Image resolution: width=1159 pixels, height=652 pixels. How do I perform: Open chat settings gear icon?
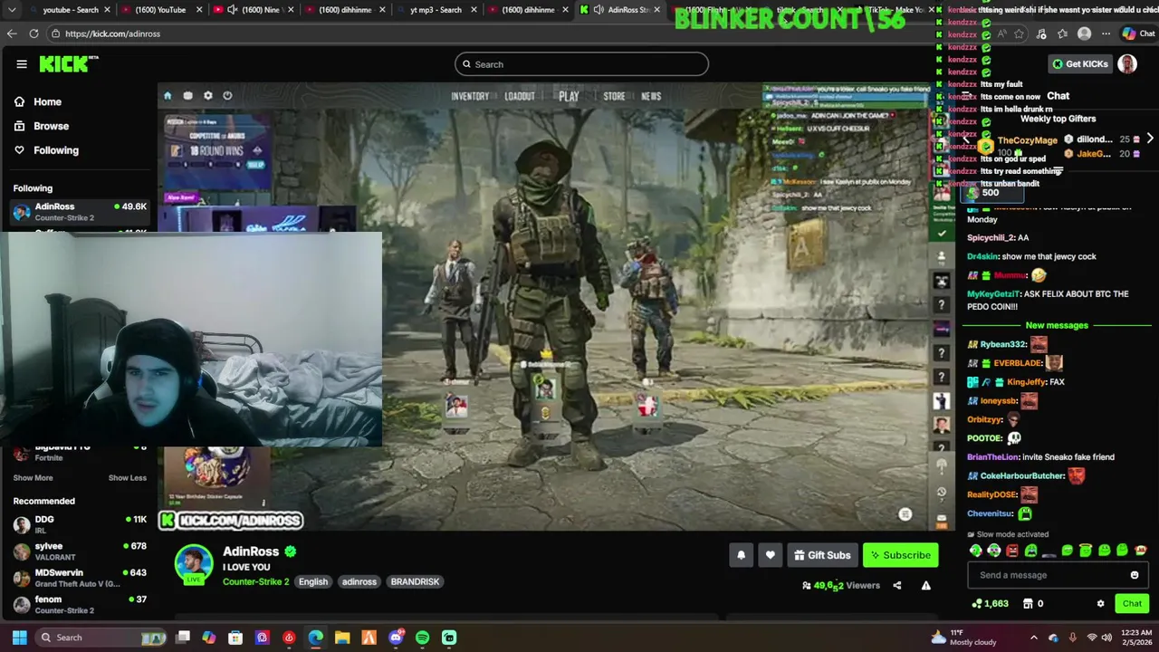coord(1101,604)
